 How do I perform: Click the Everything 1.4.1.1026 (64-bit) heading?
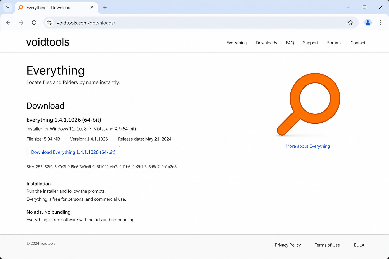click(x=64, y=120)
